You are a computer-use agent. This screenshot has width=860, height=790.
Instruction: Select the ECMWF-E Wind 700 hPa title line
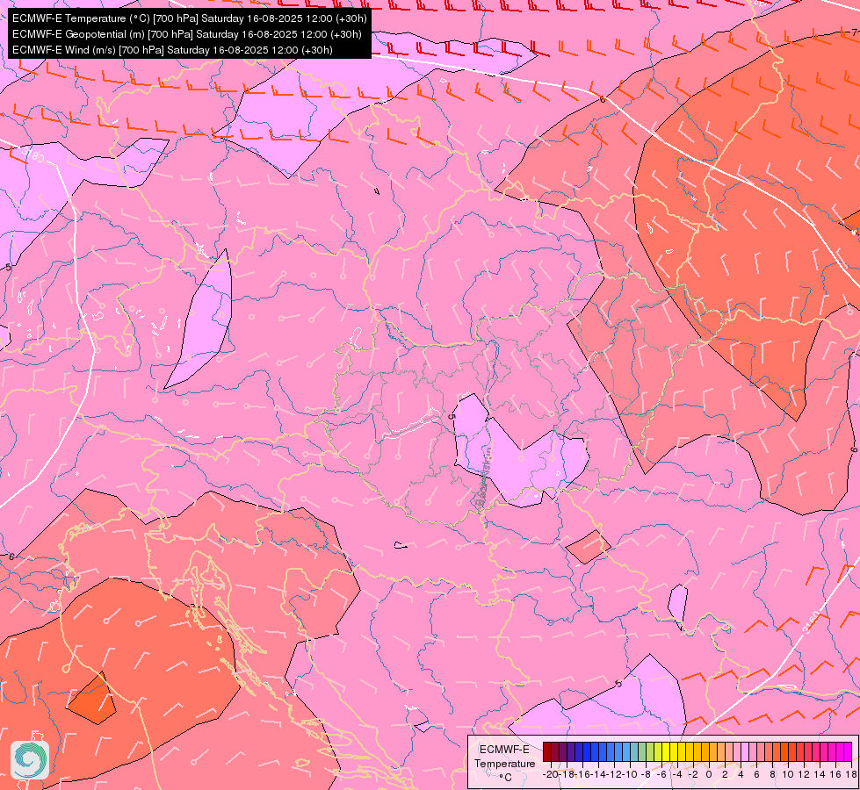(172, 50)
